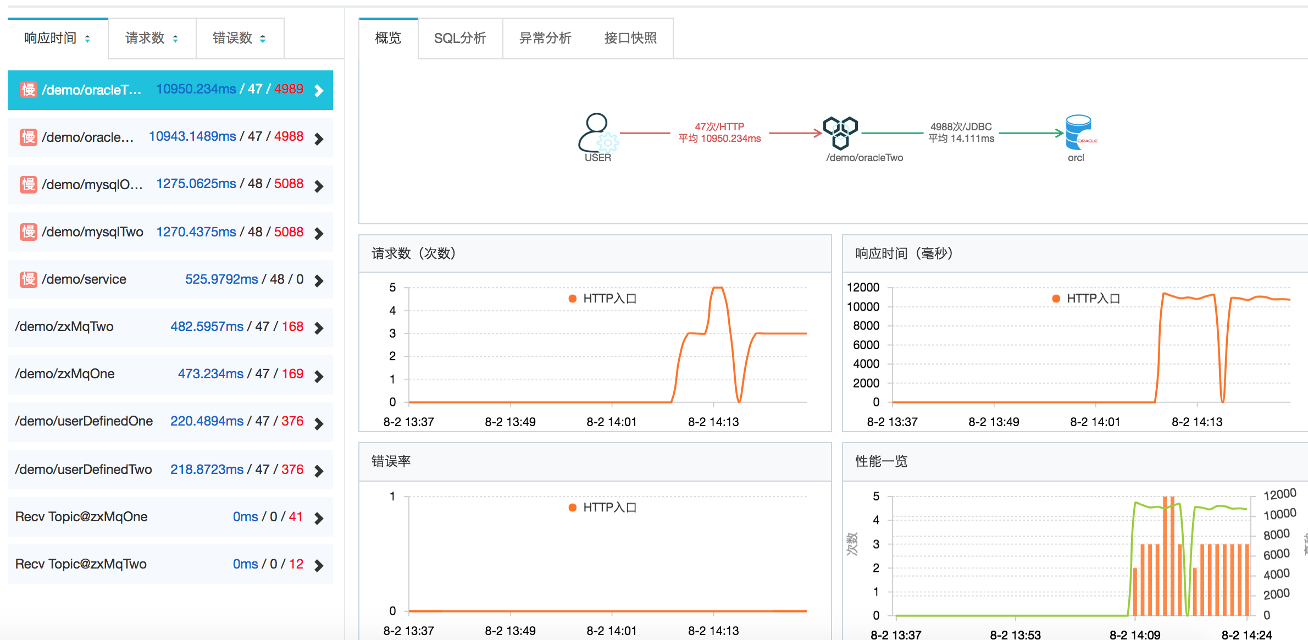The image size is (1308, 640).
Task: Select the Recv Topic@zxMqOne row
Action: 170,517
